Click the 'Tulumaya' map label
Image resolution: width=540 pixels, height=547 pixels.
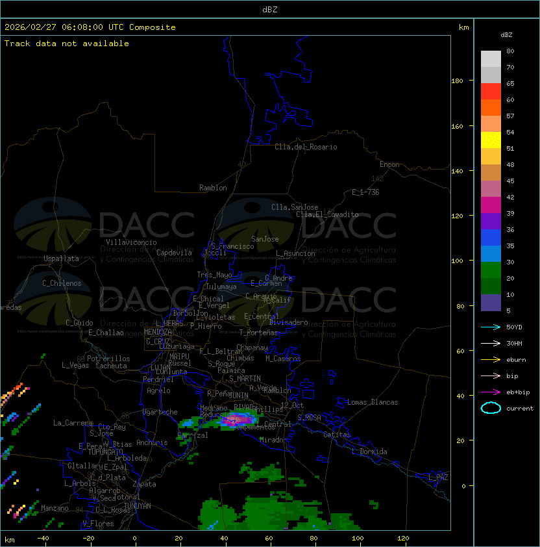221,286
